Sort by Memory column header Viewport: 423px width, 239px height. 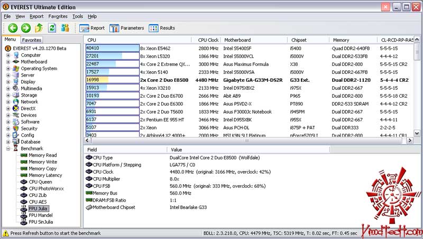[353, 40]
